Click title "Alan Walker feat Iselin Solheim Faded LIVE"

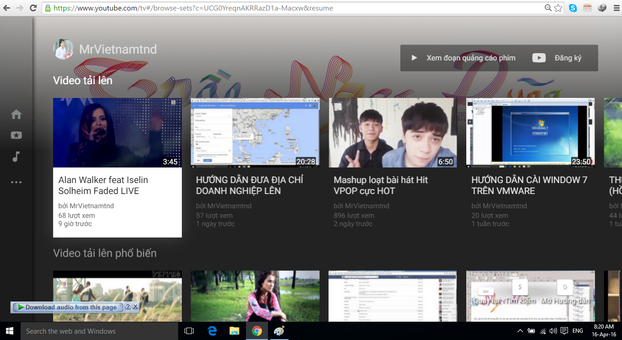coord(104,185)
